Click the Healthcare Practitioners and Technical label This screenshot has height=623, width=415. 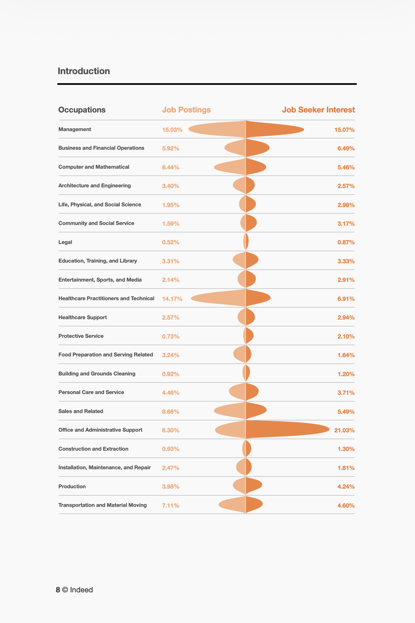pyautogui.click(x=106, y=298)
